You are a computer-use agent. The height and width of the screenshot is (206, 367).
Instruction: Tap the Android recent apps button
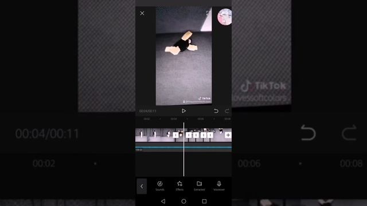click(204, 201)
